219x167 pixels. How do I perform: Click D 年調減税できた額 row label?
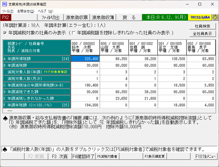pyautogui.click(x=37, y=92)
